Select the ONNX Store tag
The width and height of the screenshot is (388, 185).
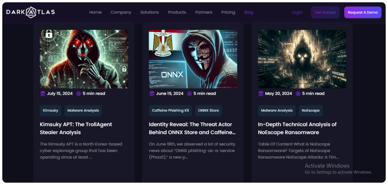coord(209,111)
